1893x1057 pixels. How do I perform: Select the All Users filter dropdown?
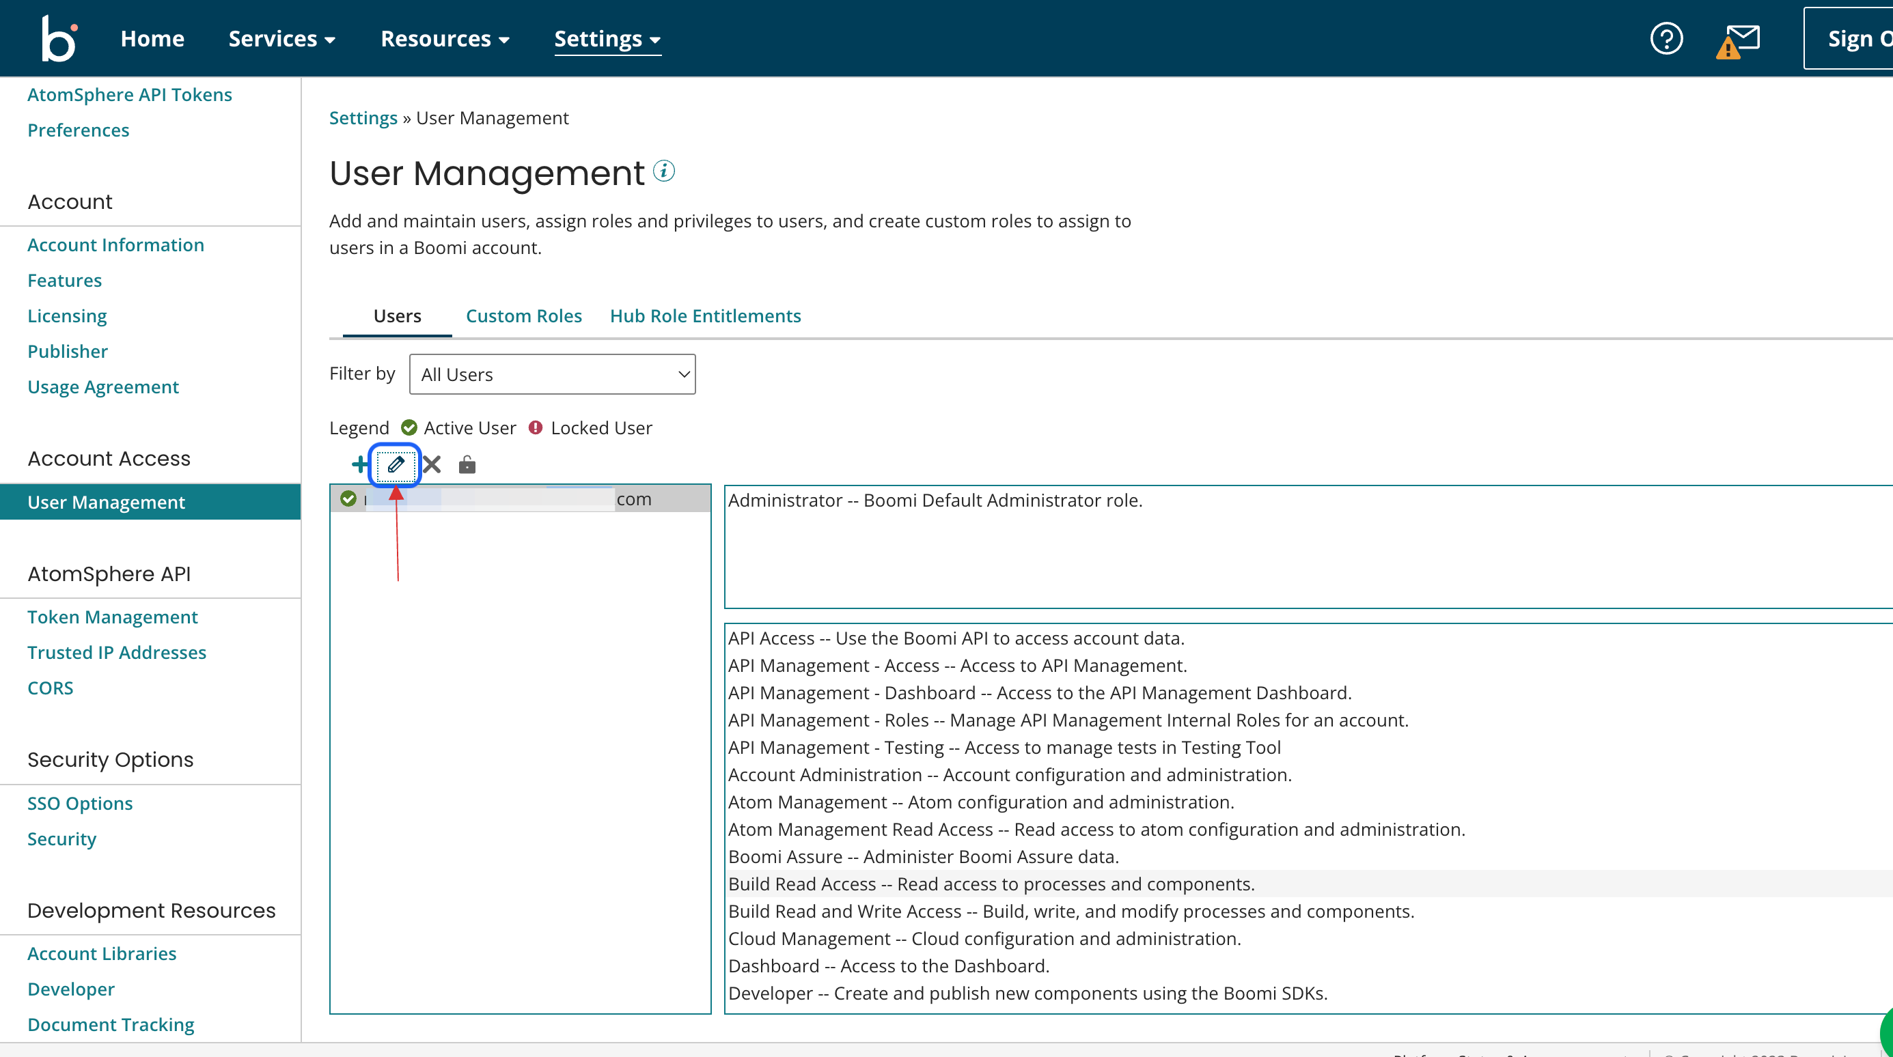551,374
